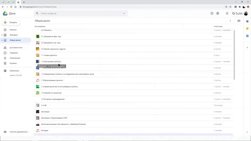Image resolution: width=251 pixels, height=141 pixels.
Task: Select the 0.1 Документы физ. лиц thumbnail
Action: [38, 36]
